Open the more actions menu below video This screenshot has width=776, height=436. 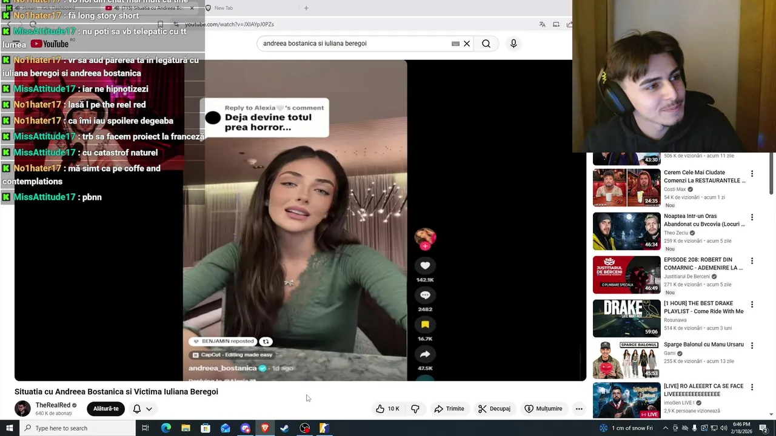[x=579, y=409]
